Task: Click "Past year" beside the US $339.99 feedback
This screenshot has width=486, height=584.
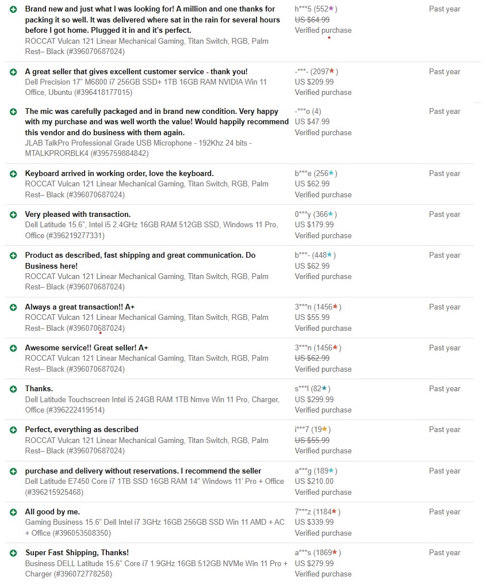Action: pos(444,512)
